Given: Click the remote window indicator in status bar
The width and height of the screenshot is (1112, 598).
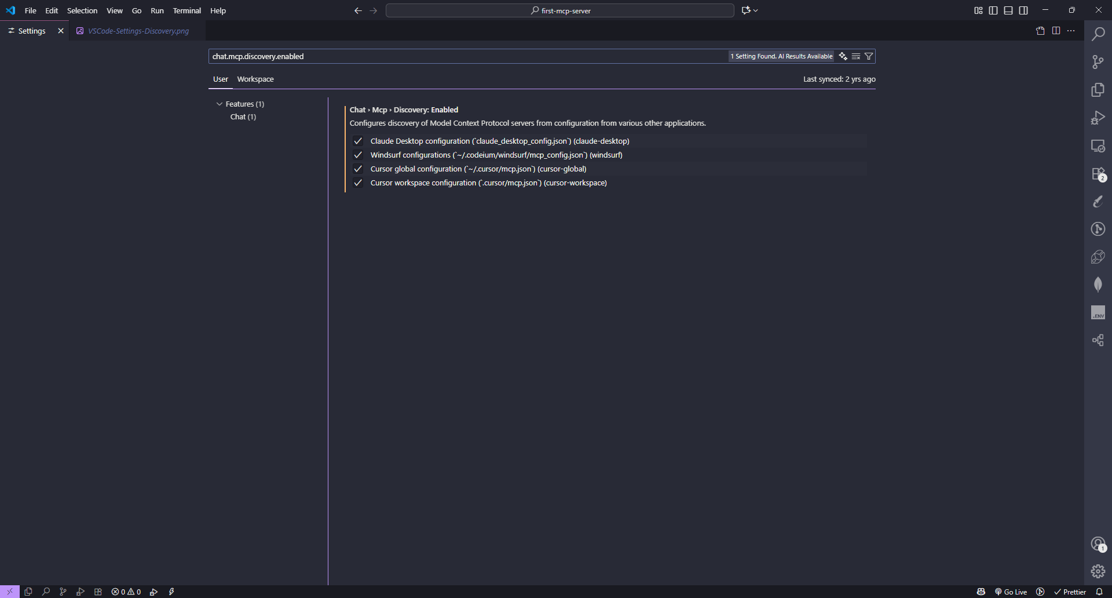Looking at the screenshot, I should tap(10, 592).
